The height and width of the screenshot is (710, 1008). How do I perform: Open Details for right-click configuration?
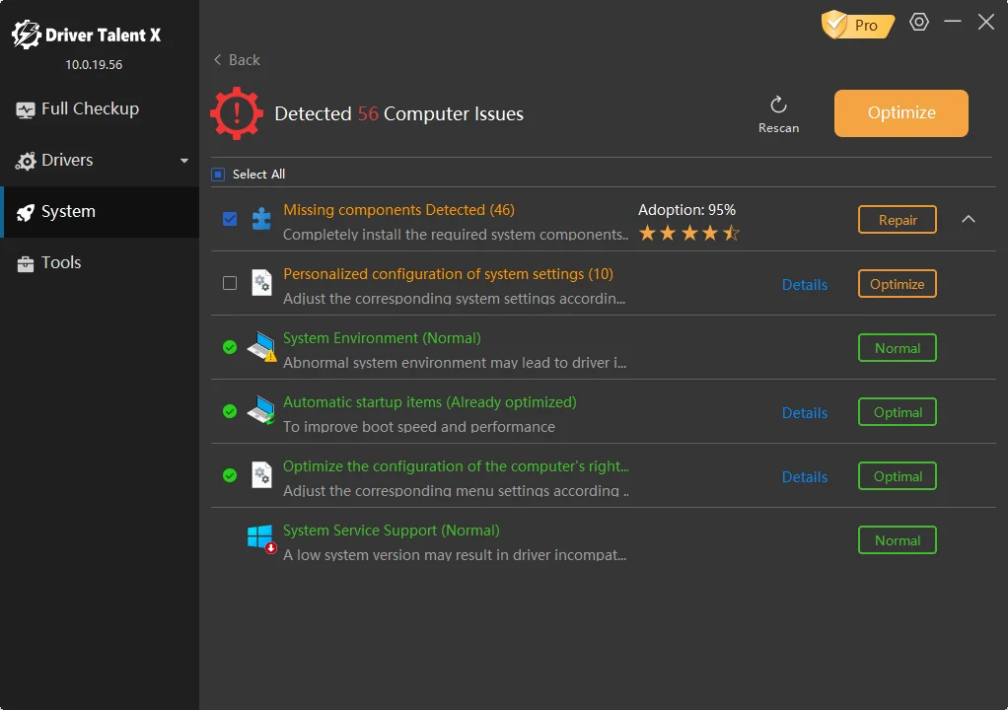click(804, 476)
